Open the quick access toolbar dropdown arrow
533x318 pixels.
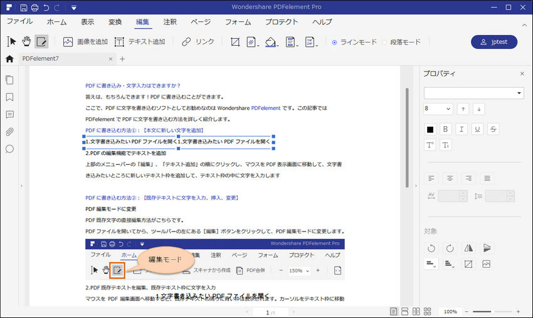[x=74, y=8]
